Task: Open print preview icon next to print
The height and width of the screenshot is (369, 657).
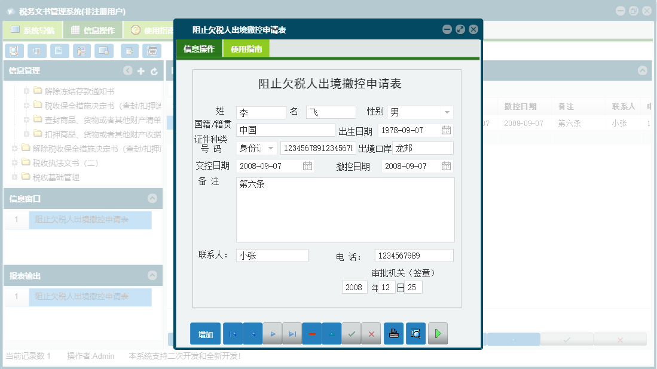Action: [x=415, y=334]
